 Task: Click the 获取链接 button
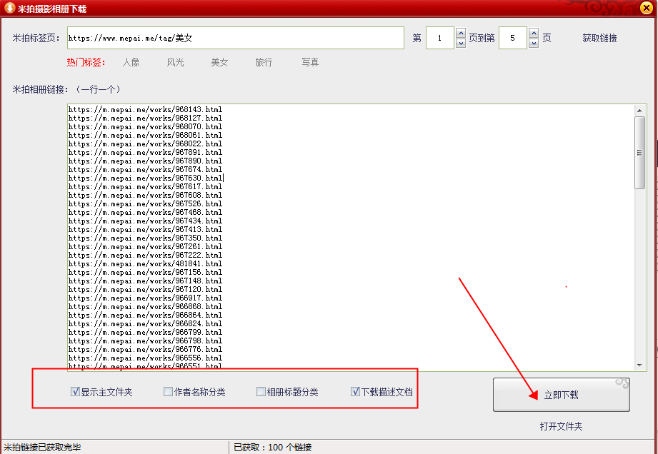(599, 38)
